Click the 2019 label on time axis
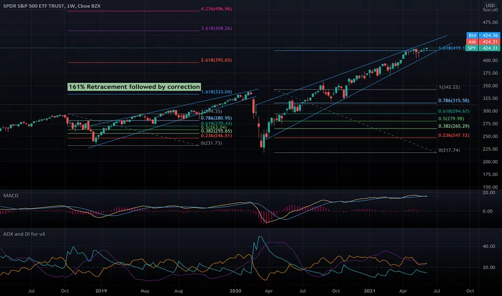 101,291
